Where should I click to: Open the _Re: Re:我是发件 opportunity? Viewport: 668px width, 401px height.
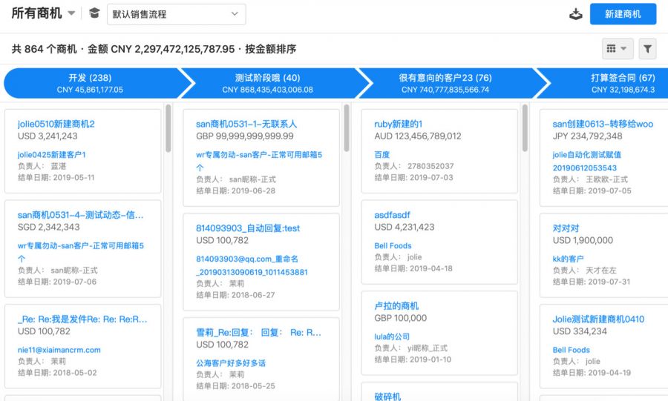point(82,319)
